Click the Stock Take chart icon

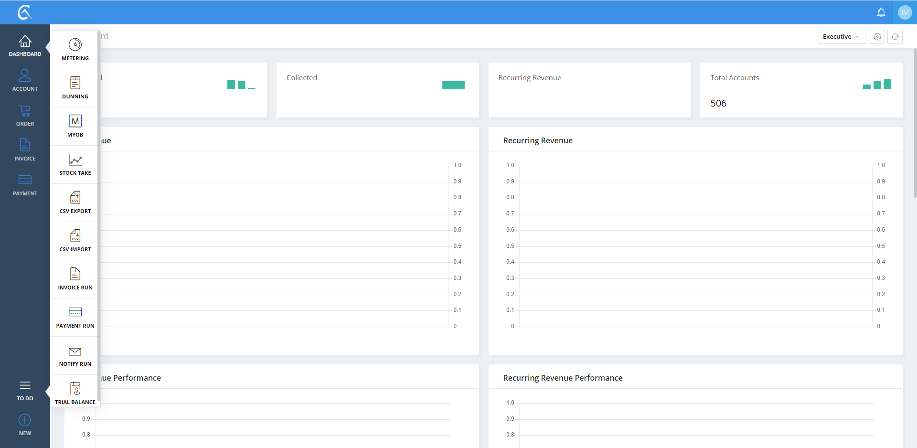point(75,160)
